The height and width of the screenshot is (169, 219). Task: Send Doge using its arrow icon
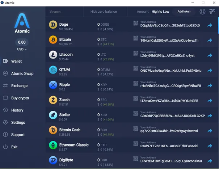(x=210, y=25)
